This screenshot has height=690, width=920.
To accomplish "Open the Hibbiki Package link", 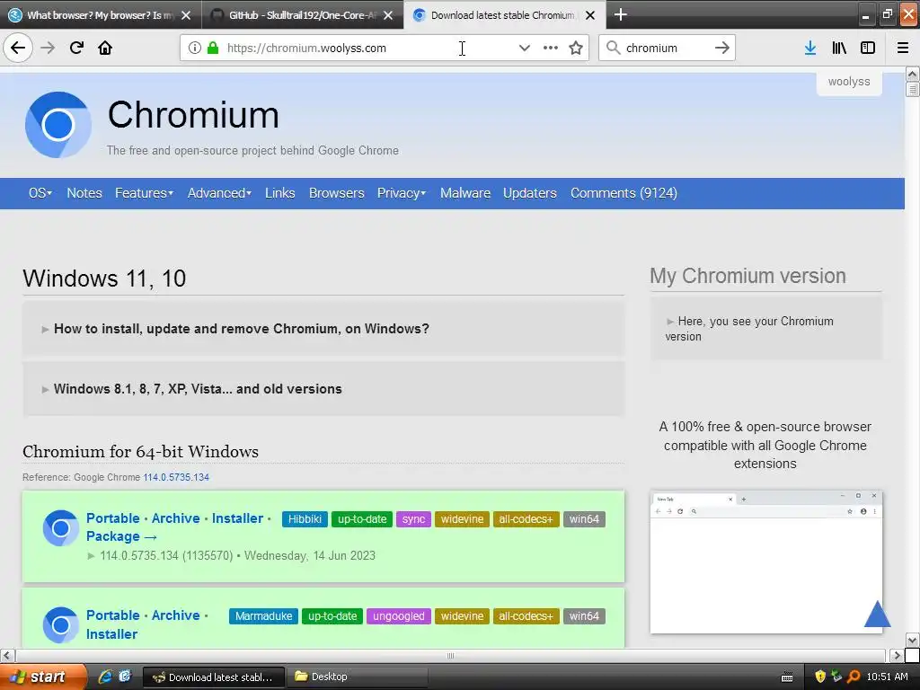I will 121,536.
